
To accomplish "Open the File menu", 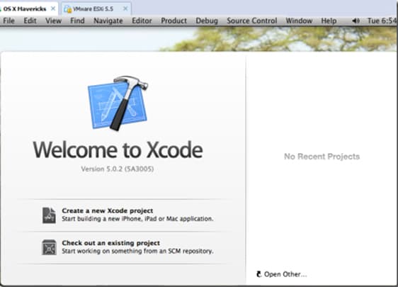I will (x=8, y=21).
